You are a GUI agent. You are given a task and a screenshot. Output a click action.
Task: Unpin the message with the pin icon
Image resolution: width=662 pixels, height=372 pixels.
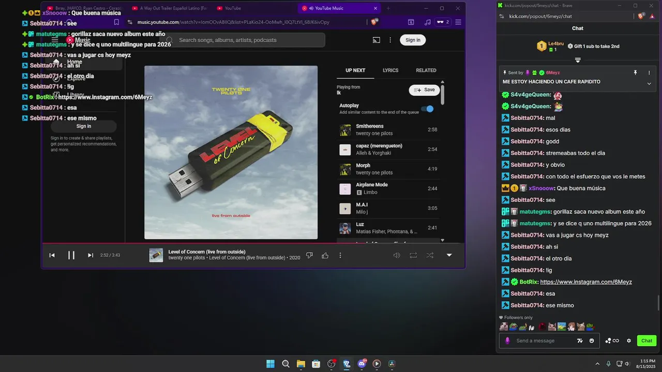pyautogui.click(x=635, y=73)
